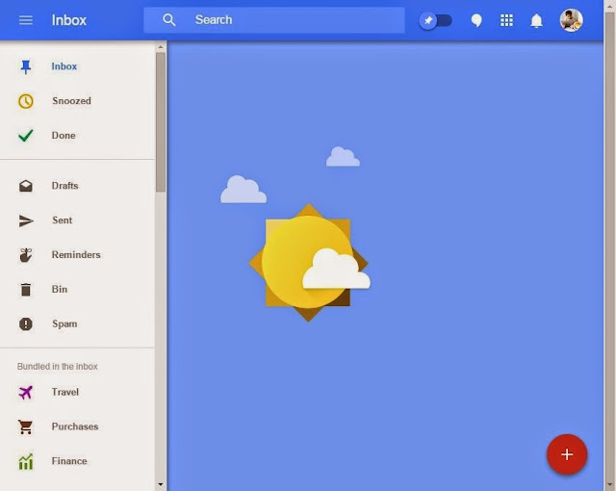Open the Spam folder
Viewport: 616px width, 491px height.
(64, 324)
